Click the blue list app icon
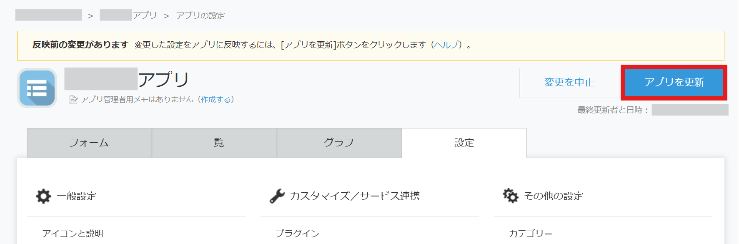The width and height of the screenshot is (739, 244). (37, 88)
